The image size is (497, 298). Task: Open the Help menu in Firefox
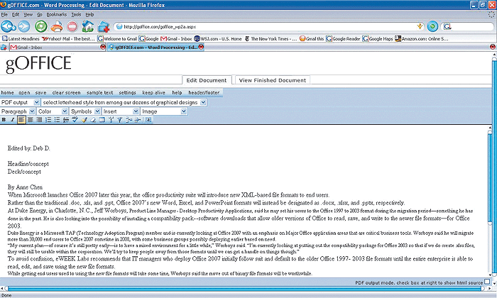pos(89,14)
